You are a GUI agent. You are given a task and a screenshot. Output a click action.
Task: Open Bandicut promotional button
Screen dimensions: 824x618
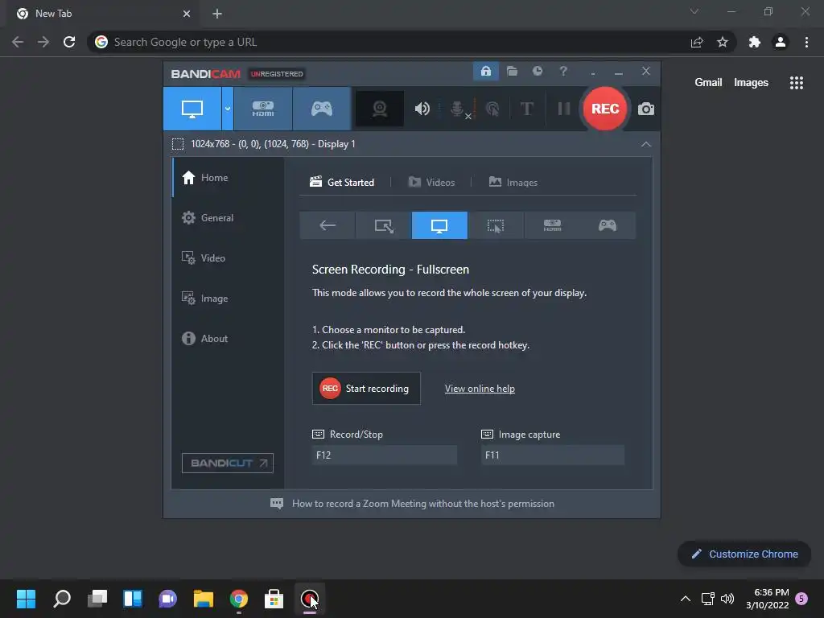tap(228, 463)
